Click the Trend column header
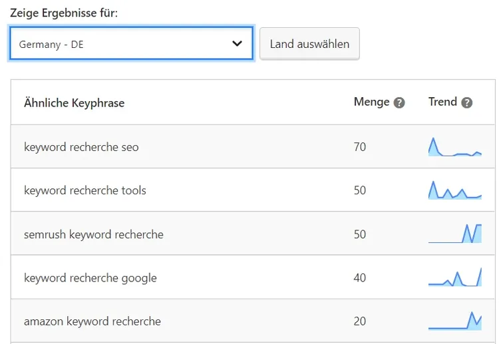Screen dimensions: 499x344 coord(442,102)
